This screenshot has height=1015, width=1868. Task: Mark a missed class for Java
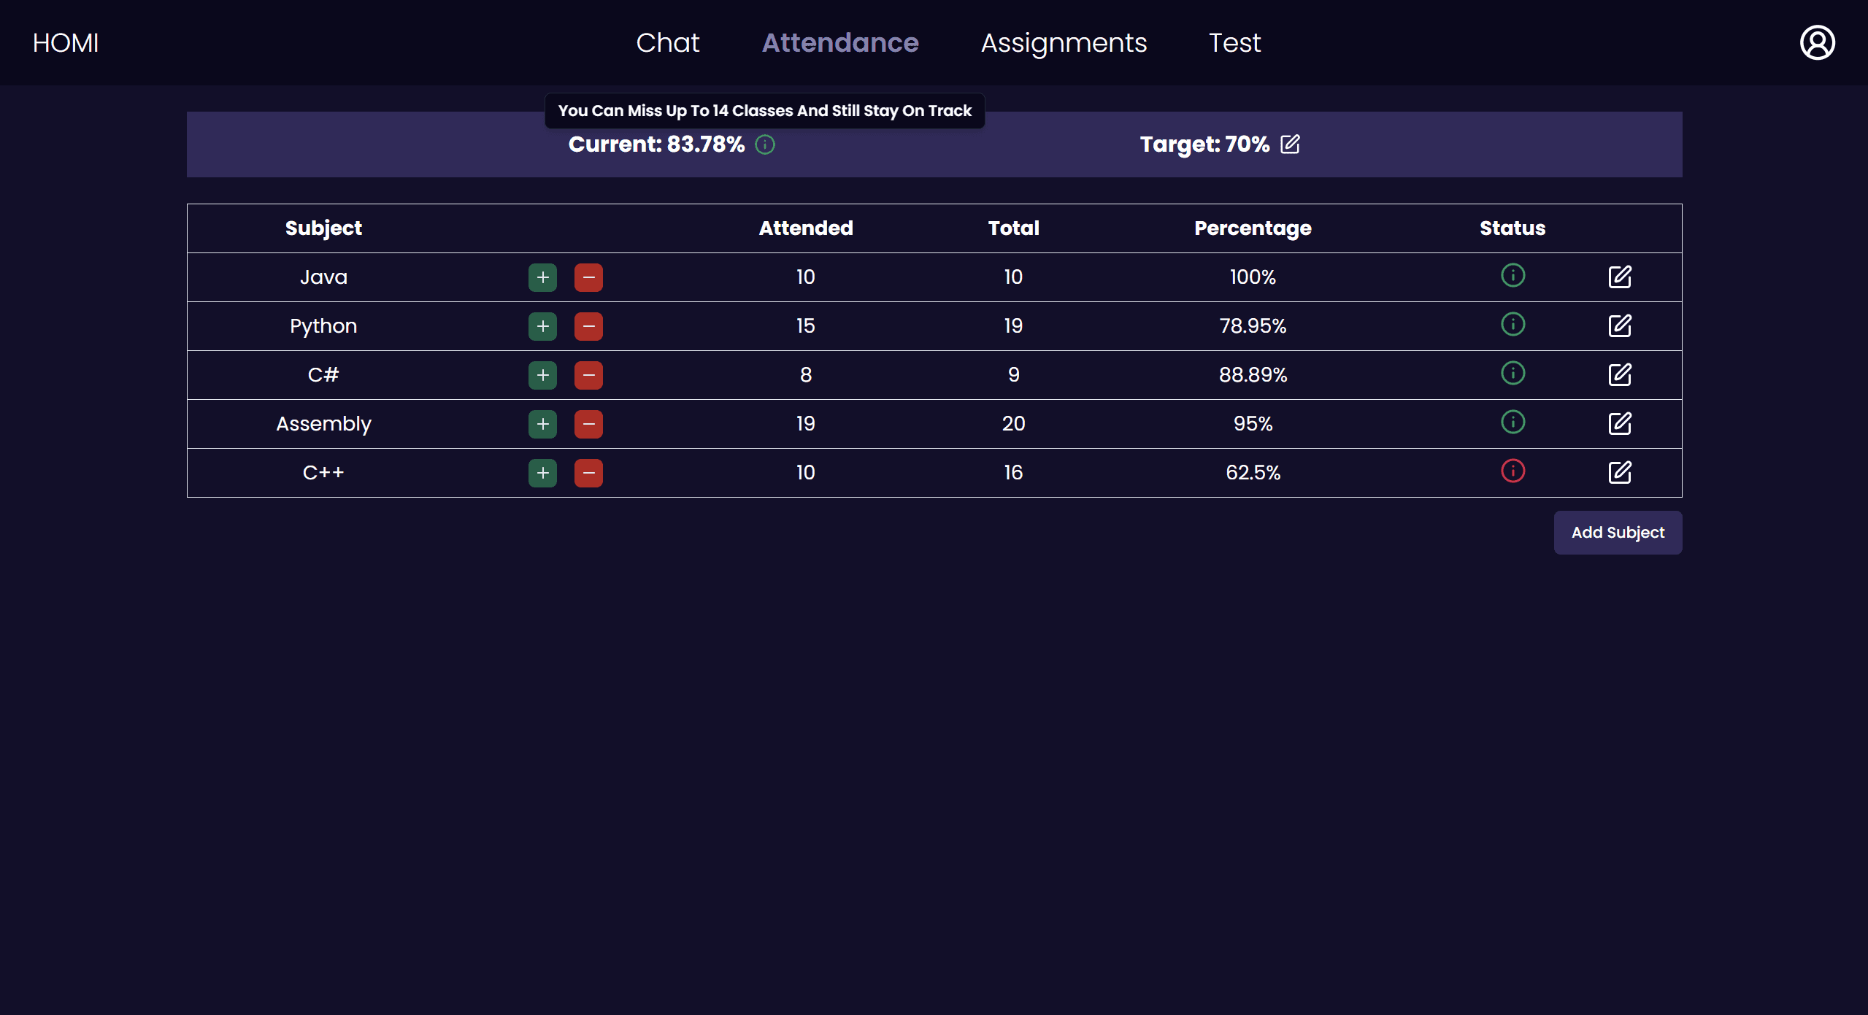[x=588, y=277]
